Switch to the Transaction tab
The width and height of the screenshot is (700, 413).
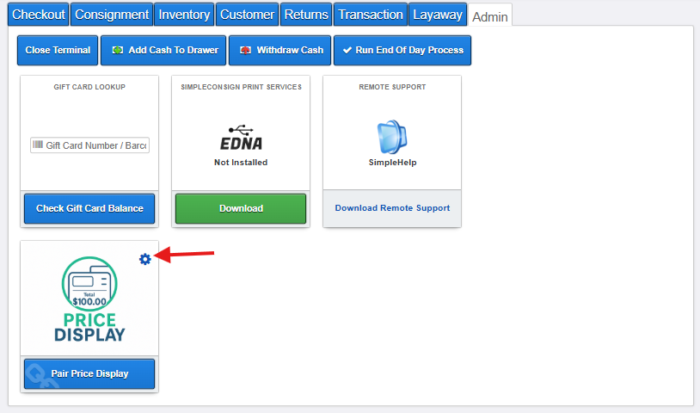click(x=370, y=15)
